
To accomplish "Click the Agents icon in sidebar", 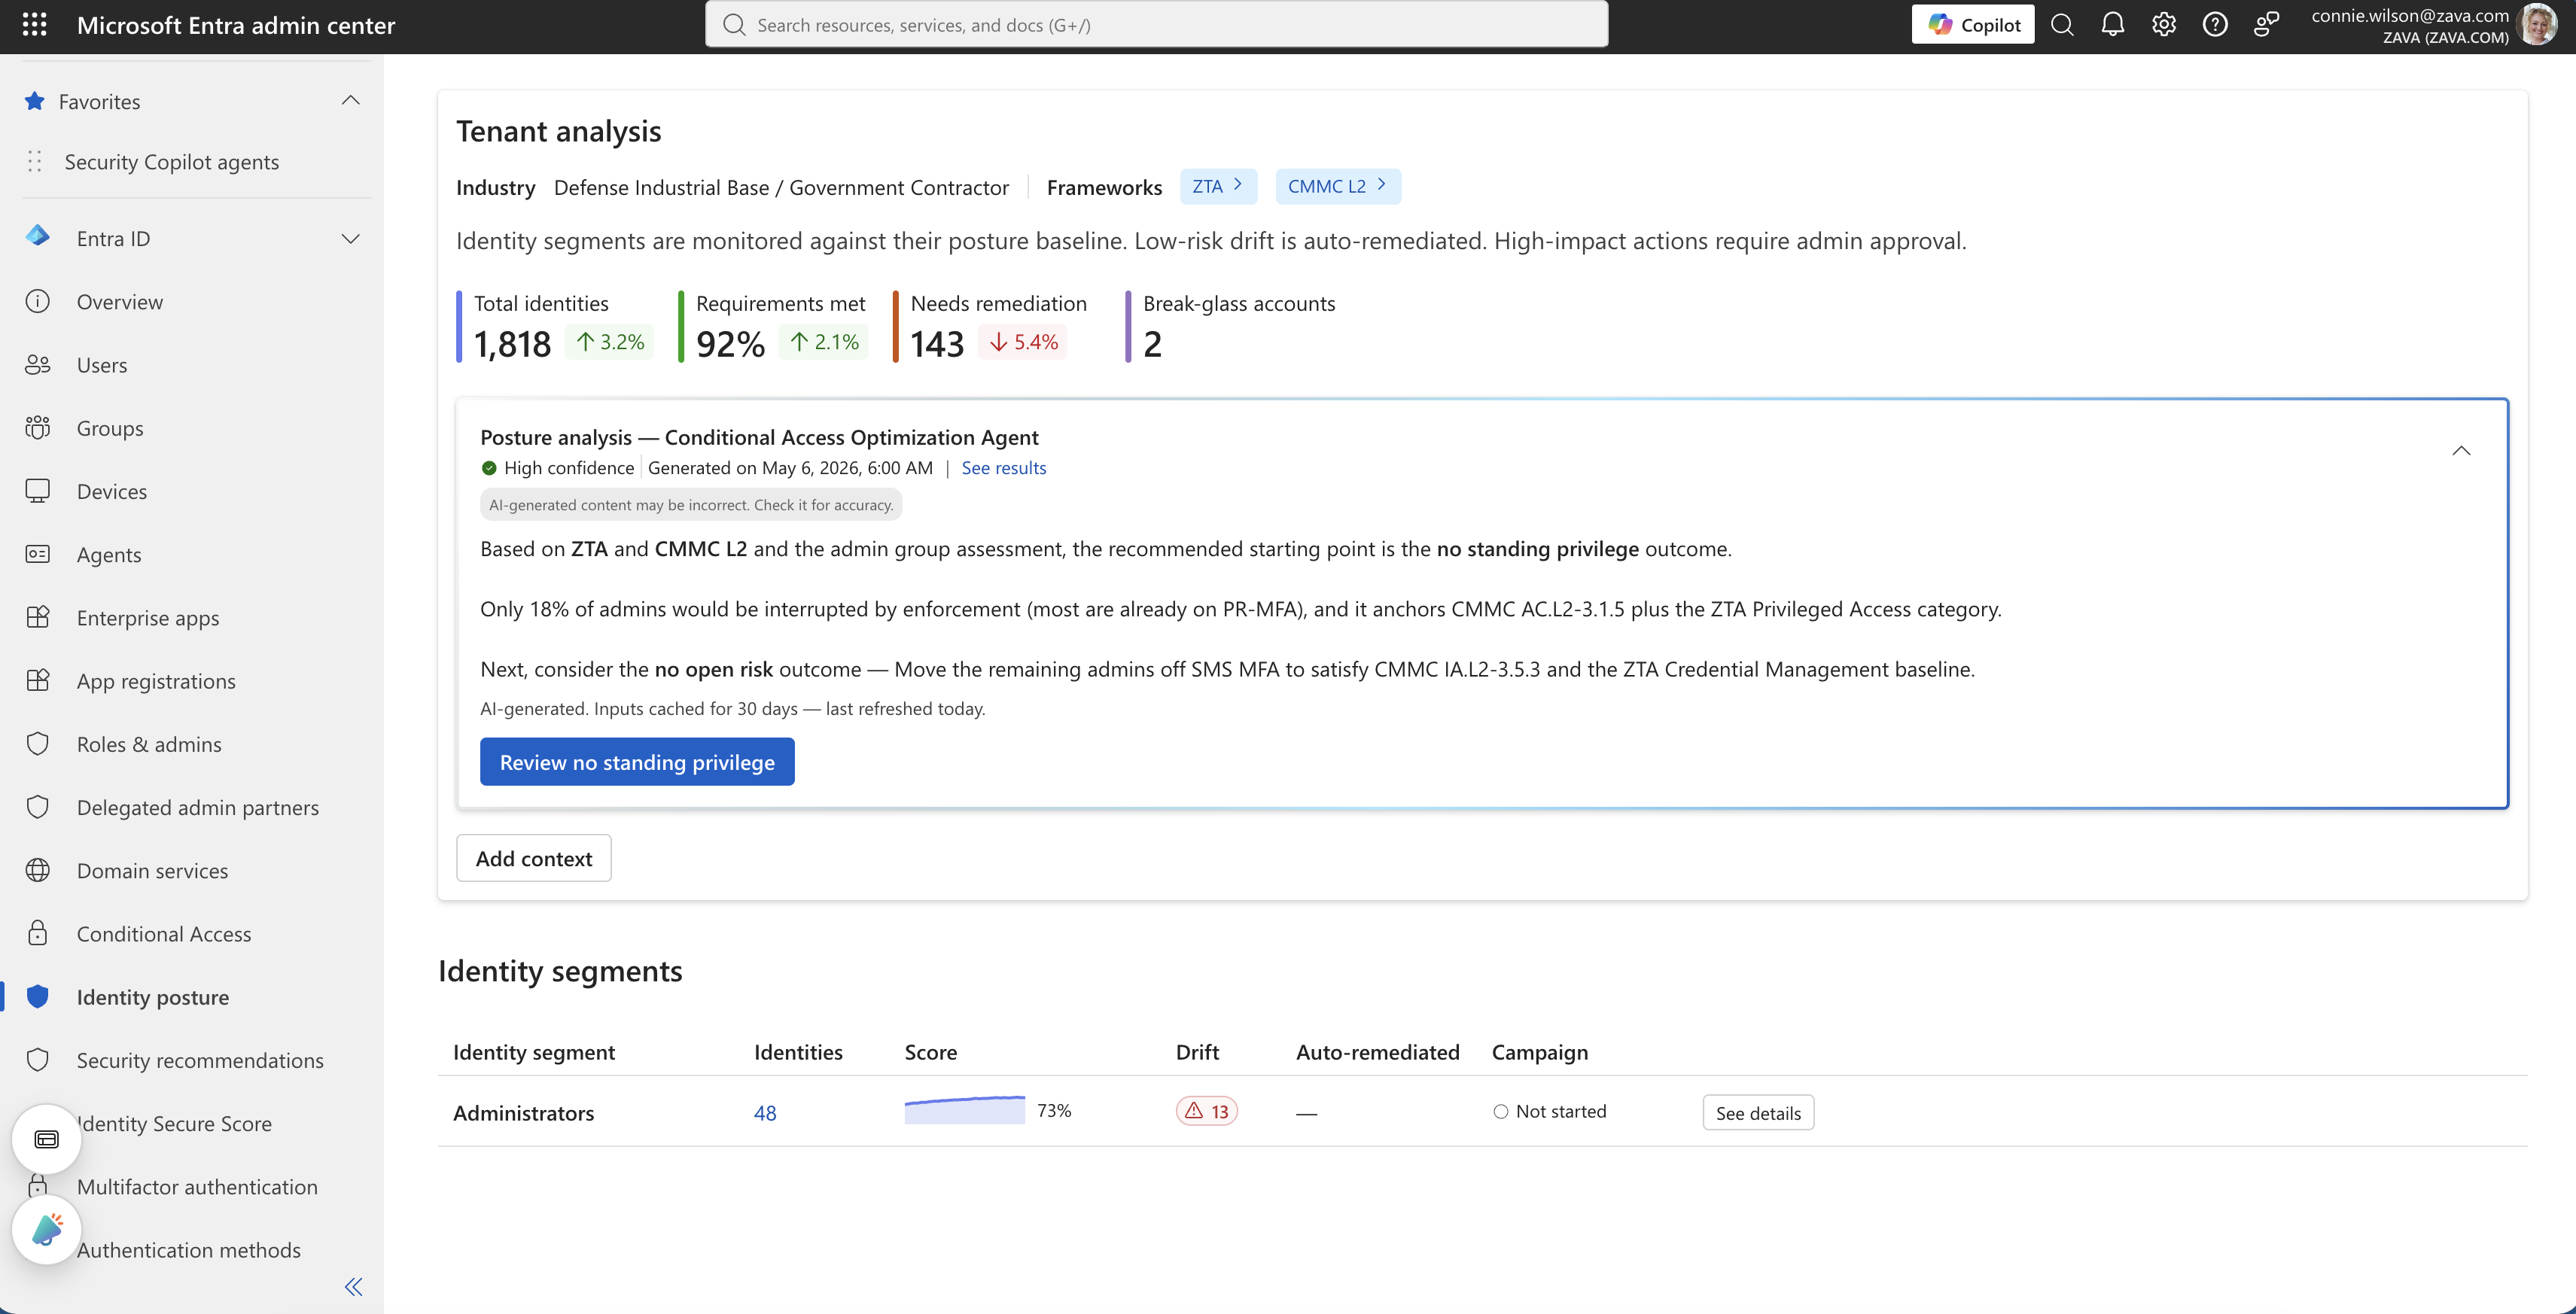I will pos(38,553).
